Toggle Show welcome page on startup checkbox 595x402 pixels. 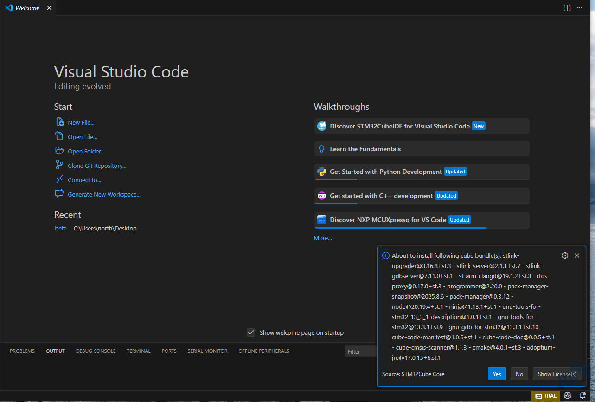coord(251,332)
